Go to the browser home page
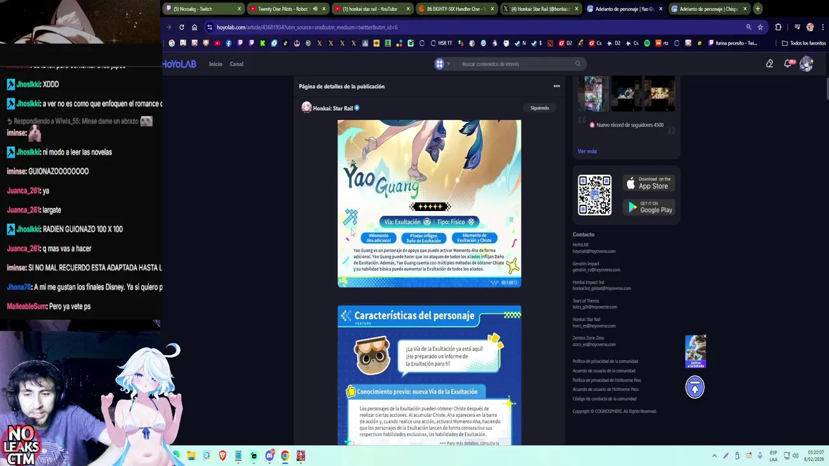Viewport: 829px width, 466px height. 194,27
